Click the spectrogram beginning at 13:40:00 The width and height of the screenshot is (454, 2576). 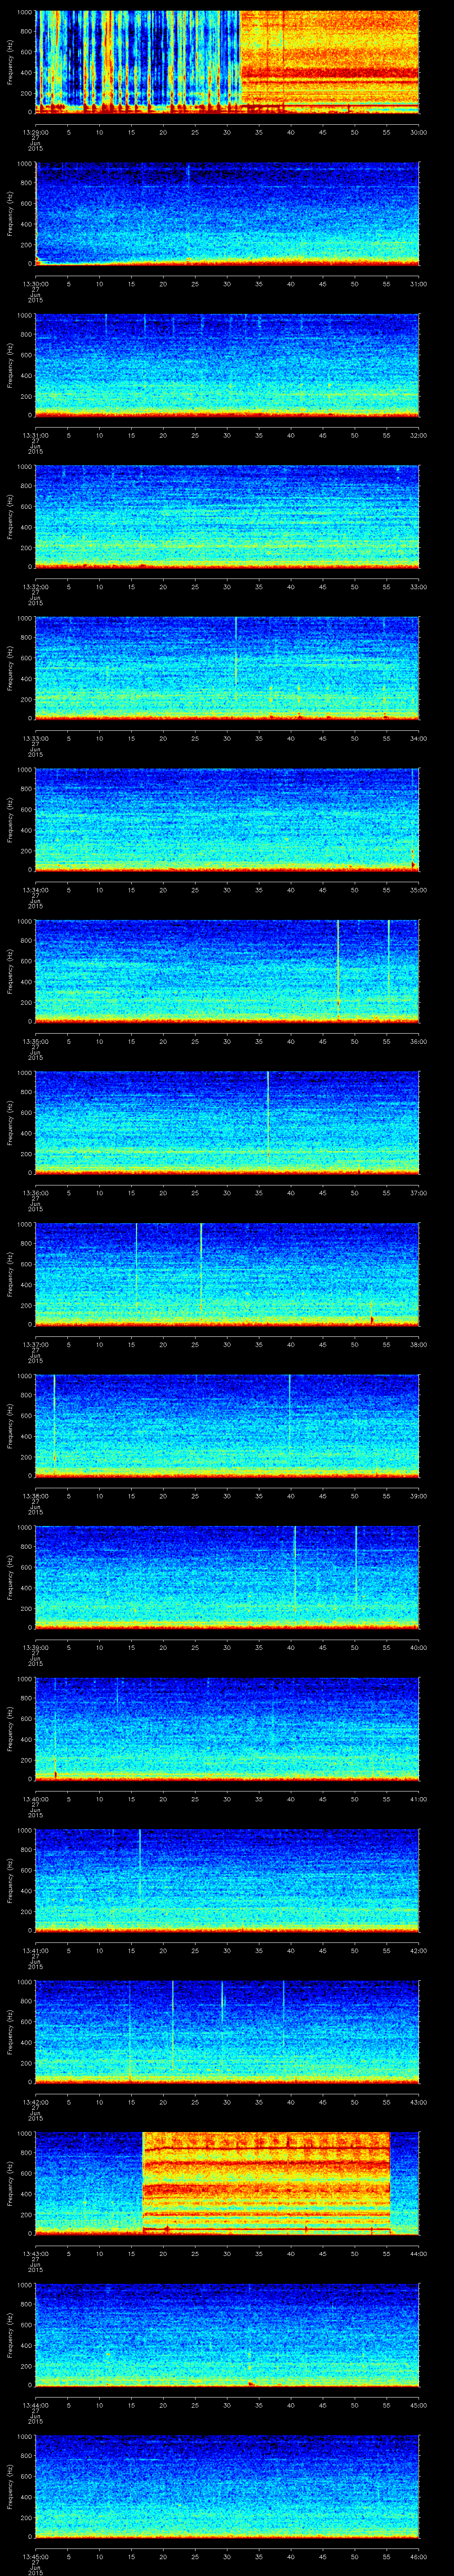[x=227, y=1728]
